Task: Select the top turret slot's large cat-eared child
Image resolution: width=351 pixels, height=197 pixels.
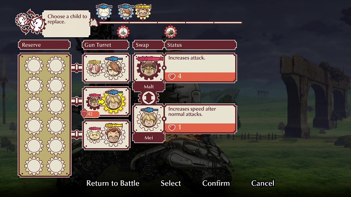Action: pos(114,67)
